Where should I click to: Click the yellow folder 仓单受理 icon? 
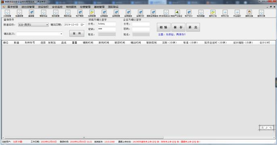tap(92, 13)
